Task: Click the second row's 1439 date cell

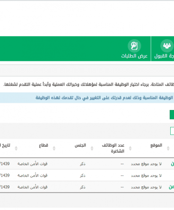Action: tap(5, 176)
